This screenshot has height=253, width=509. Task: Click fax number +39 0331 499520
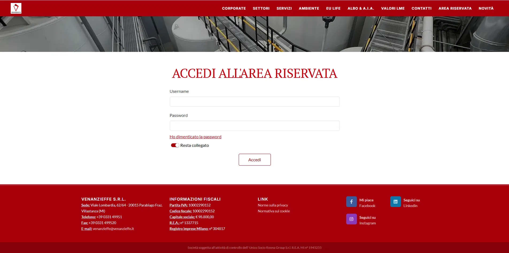pyautogui.click(x=102, y=223)
